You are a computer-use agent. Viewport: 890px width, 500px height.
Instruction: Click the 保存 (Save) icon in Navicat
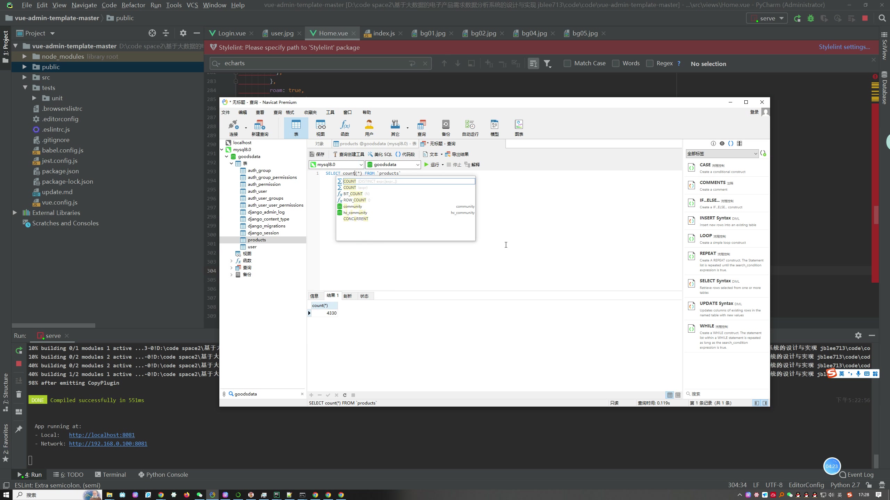pos(316,154)
